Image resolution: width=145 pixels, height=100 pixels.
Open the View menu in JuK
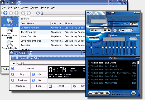17,7
